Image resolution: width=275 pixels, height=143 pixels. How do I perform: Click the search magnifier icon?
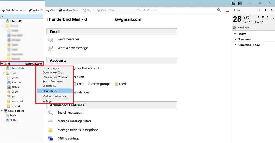coord(219,10)
